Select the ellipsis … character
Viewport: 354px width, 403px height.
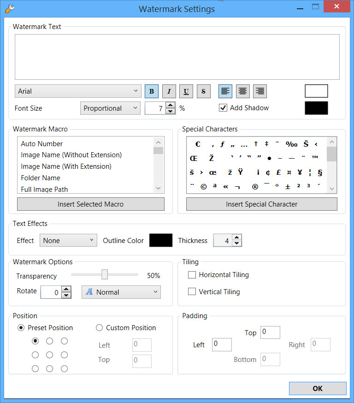pyautogui.click(x=244, y=146)
